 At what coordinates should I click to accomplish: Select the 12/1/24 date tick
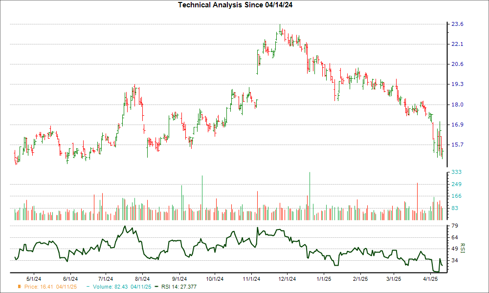pos(287,278)
